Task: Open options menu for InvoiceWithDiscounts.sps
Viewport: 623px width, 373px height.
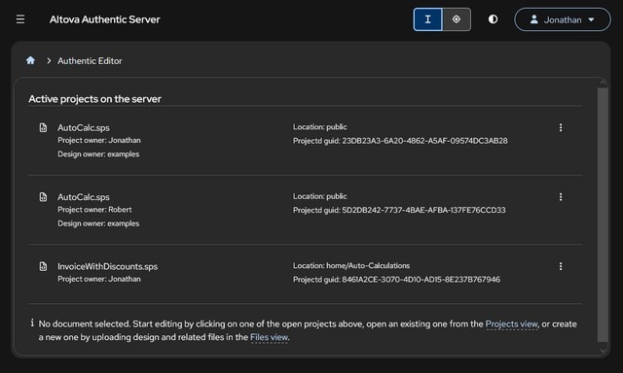Action: pyautogui.click(x=561, y=266)
